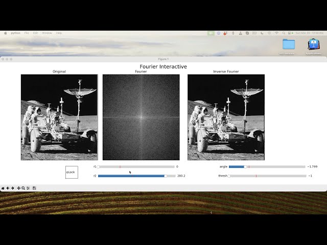Click the thresh slider track

click(x=267, y=176)
